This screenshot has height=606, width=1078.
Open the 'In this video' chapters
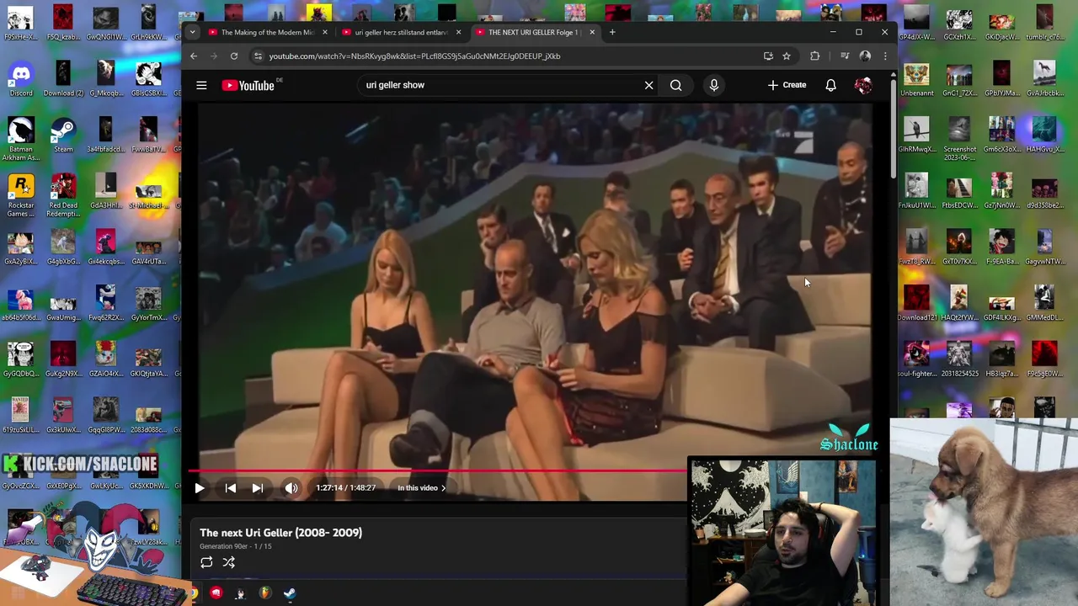(x=422, y=487)
